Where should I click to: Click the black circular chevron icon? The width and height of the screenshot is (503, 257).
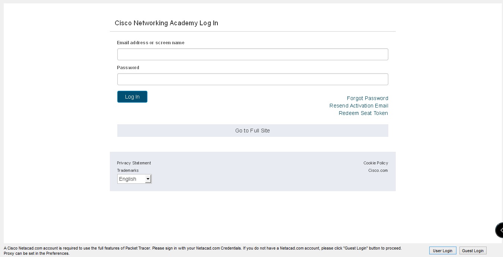point(499,230)
